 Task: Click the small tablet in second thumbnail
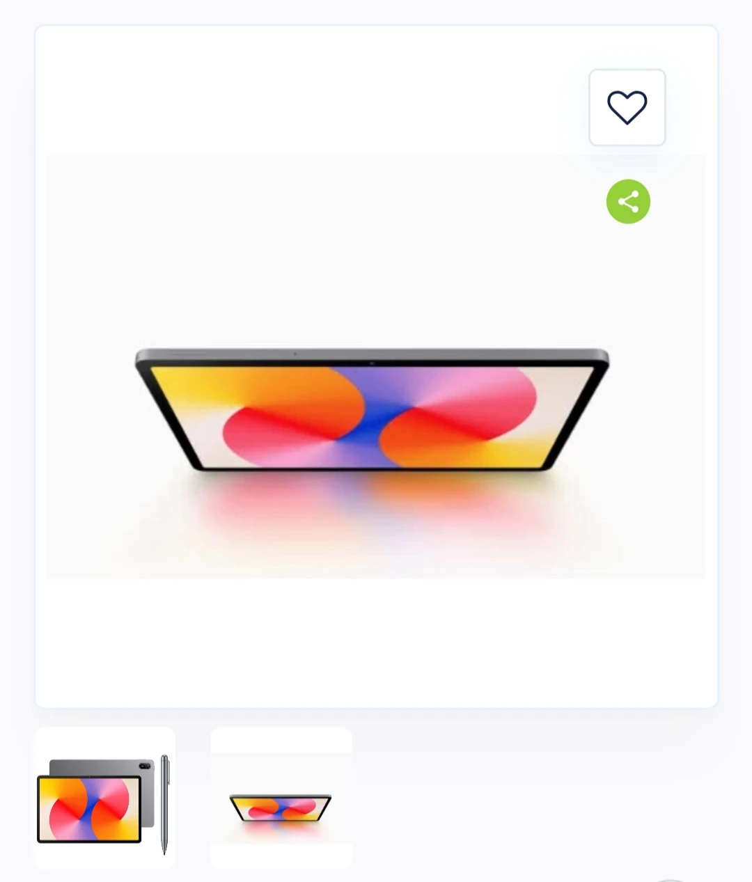(x=281, y=808)
